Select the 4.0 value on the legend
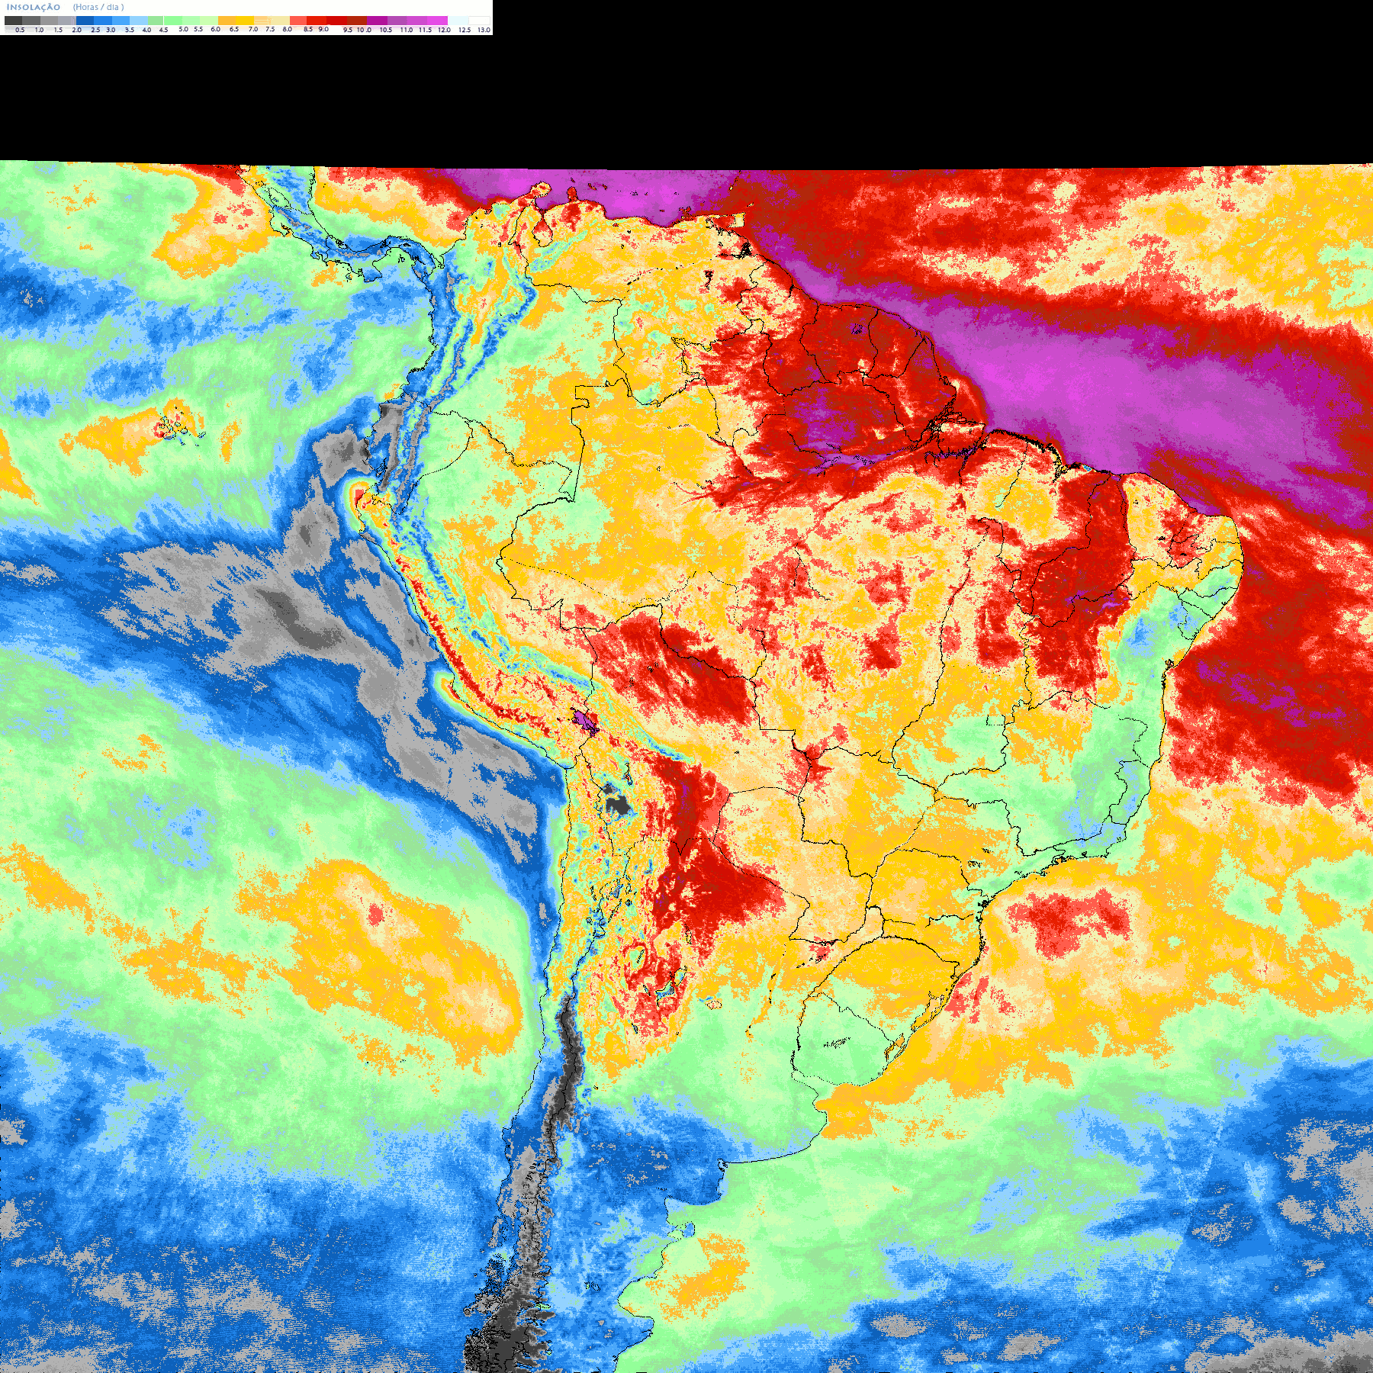1373x1373 pixels. tap(146, 30)
